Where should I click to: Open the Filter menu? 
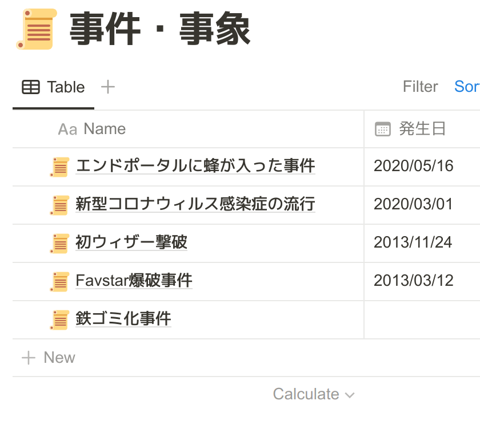tap(420, 87)
